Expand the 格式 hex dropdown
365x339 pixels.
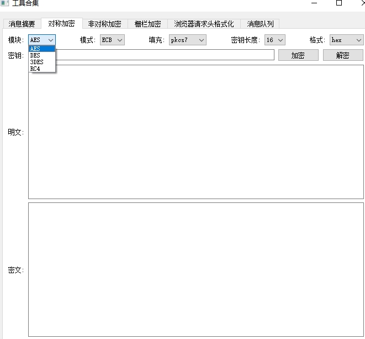coord(346,40)
